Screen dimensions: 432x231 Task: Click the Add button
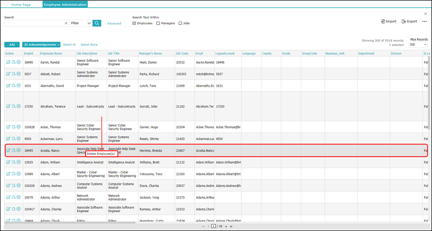pyautogui.click(x=12, y=45)
